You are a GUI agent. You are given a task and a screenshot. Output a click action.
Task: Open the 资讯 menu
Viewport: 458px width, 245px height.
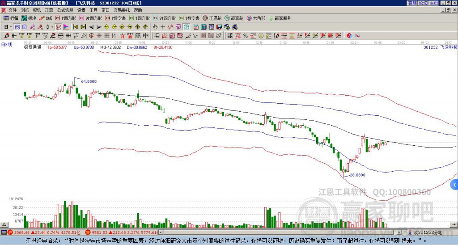click(x=37, y=10)
